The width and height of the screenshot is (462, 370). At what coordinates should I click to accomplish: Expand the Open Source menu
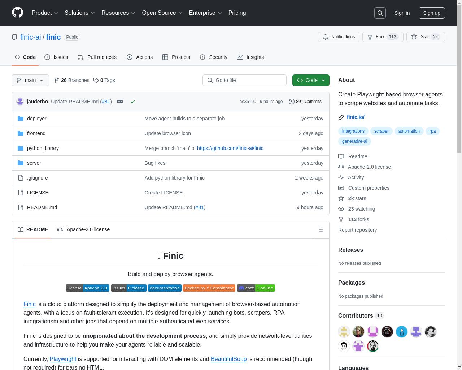click(x=162, y=13)
